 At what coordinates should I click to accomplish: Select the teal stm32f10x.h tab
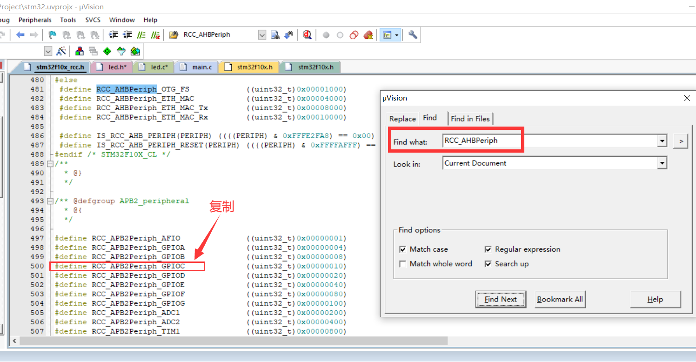click(x=311, y=67)
